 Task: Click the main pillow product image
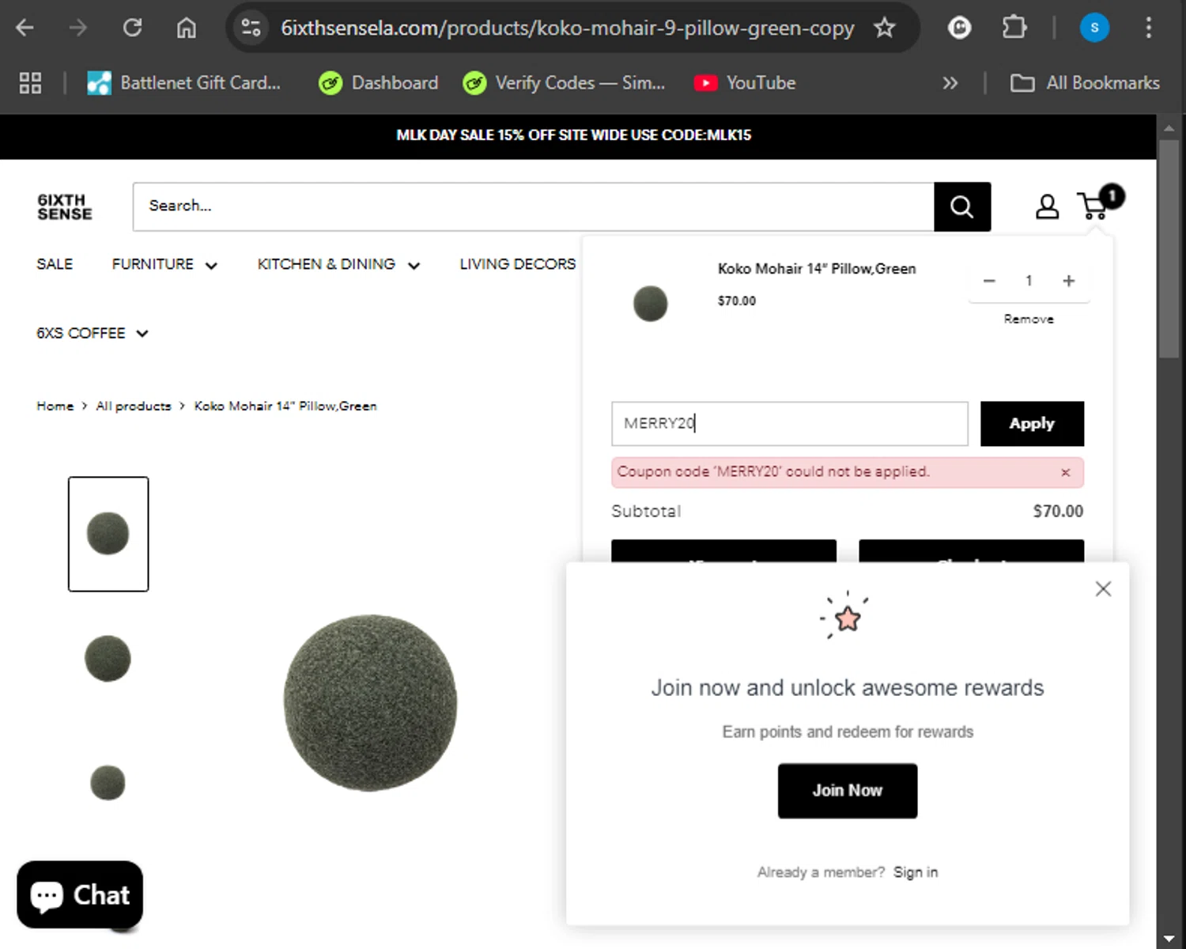pos(370,702)
